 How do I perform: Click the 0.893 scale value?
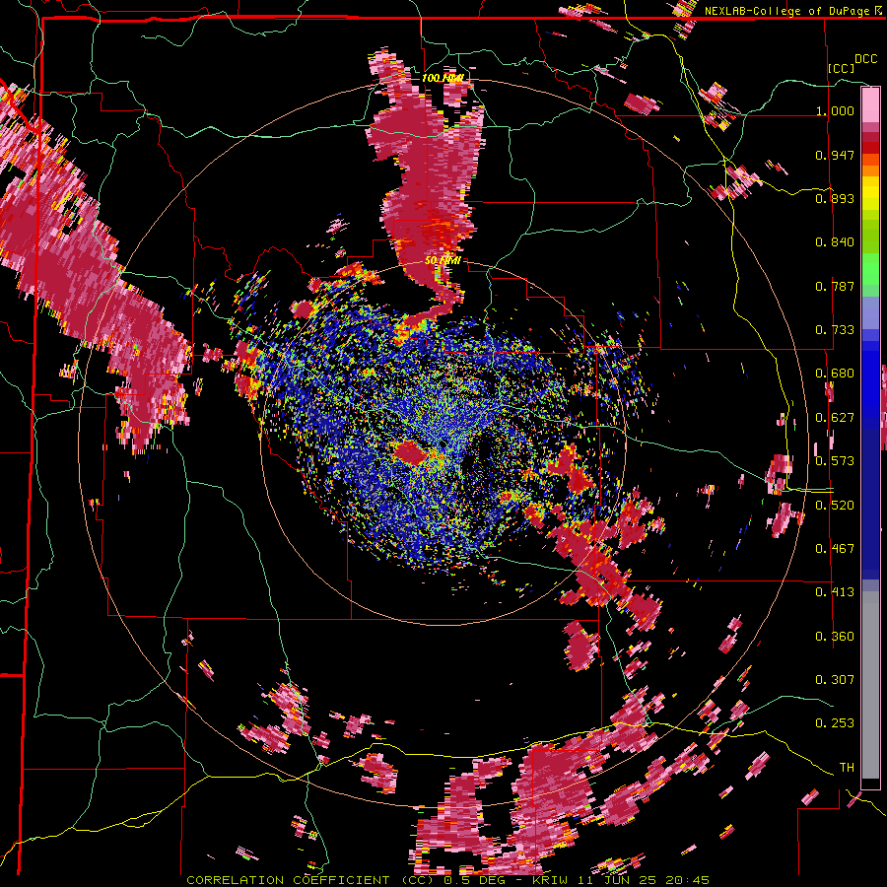tap(835, 198)
